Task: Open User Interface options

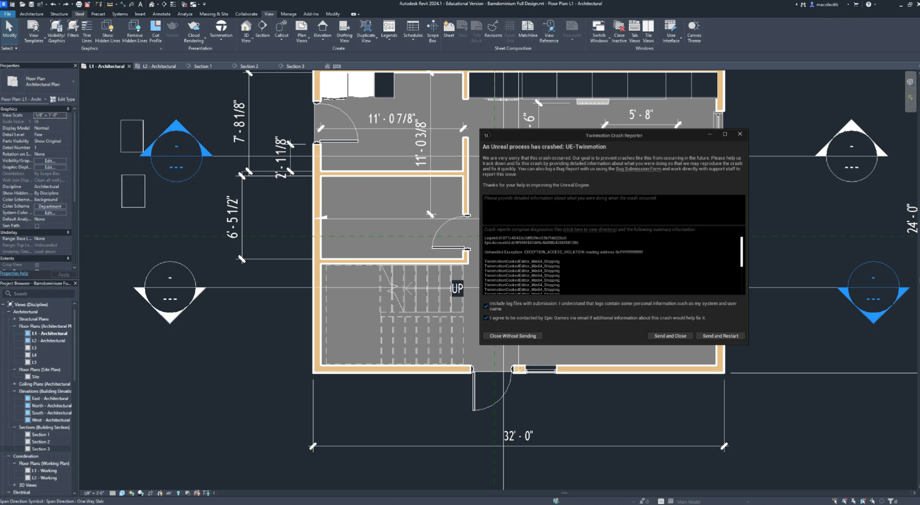Action: click(x=671, y=32)
